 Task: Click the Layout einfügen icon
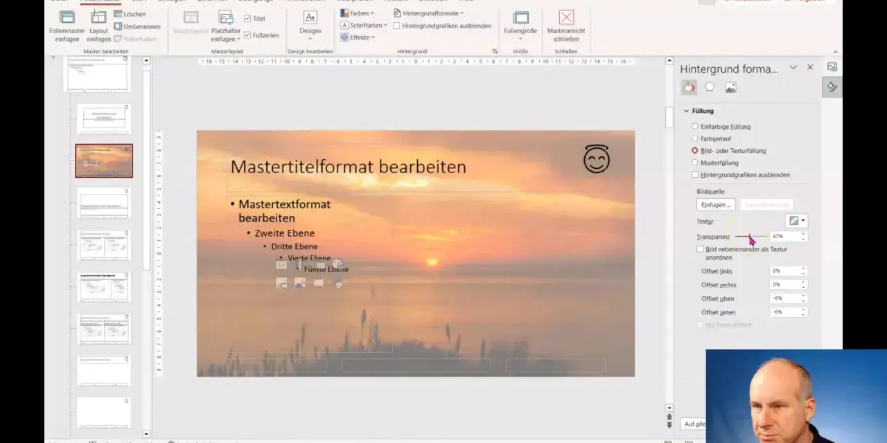[x=98, y=17]
